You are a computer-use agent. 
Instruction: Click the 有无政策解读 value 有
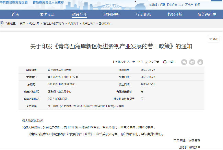click(x=142, y=91)
